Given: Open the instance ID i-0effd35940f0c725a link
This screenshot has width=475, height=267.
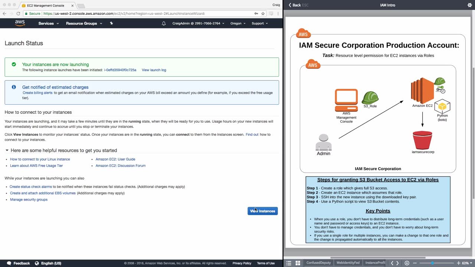Looking at the screenshot, I should [120, 70].
